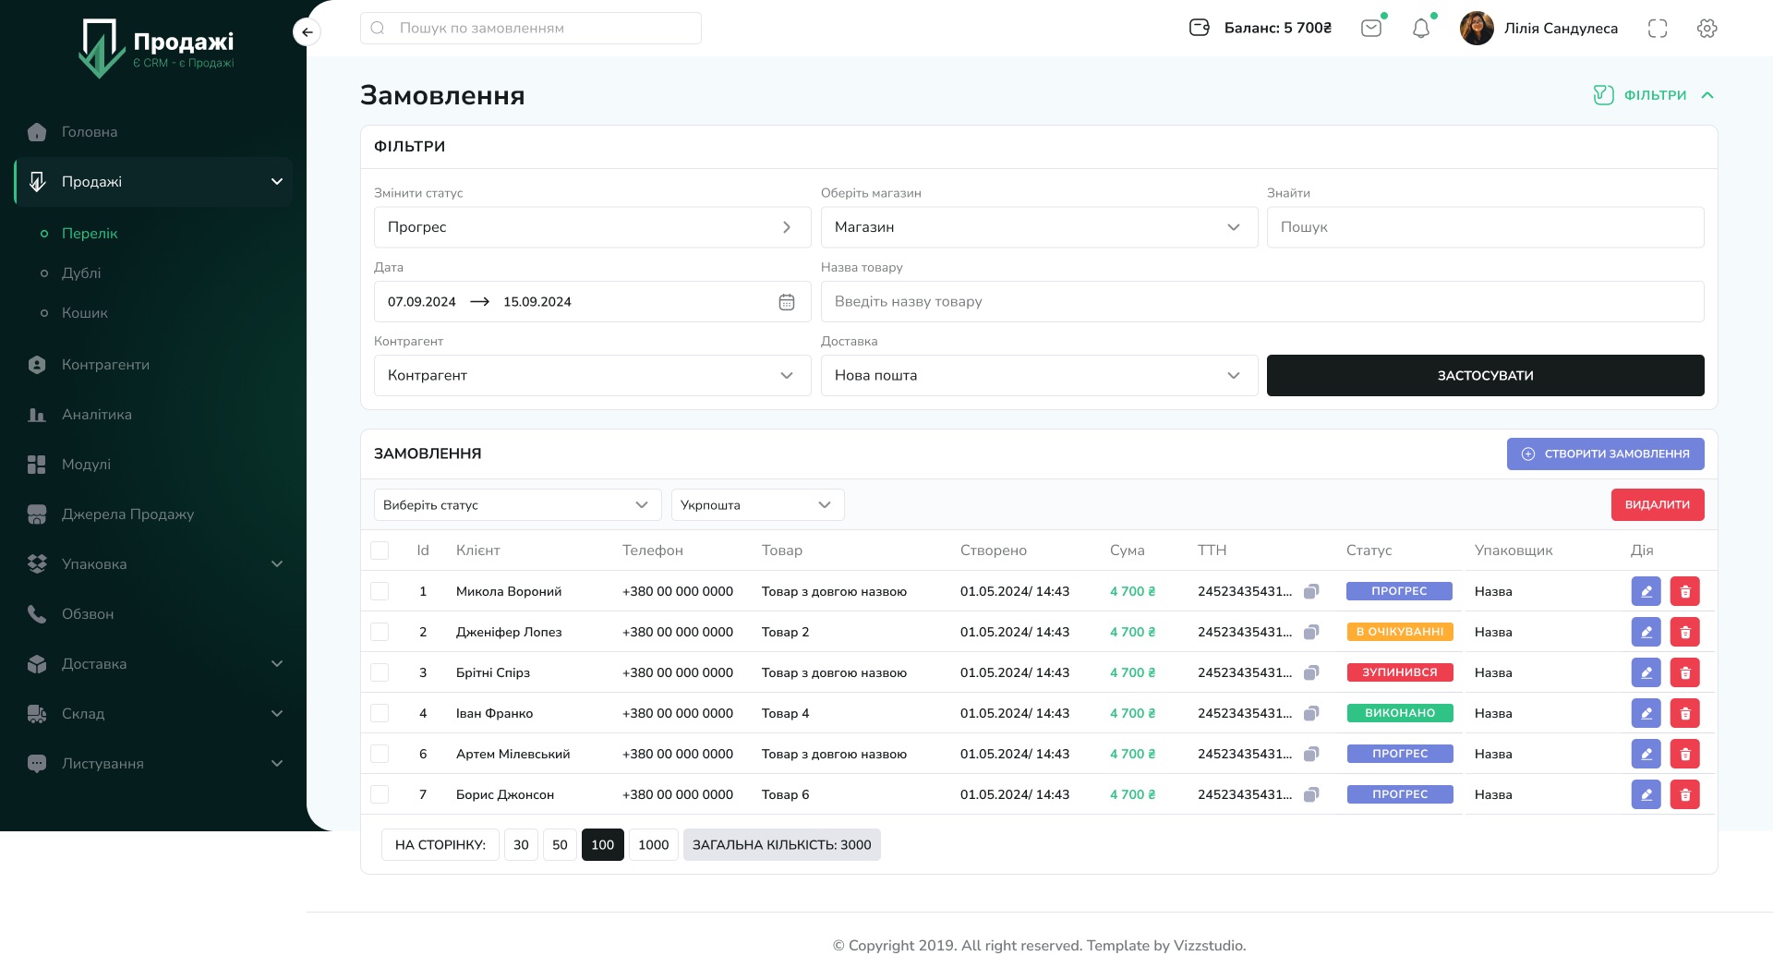
Task: Delete the order of Іван Франко
Action: 1684,713
